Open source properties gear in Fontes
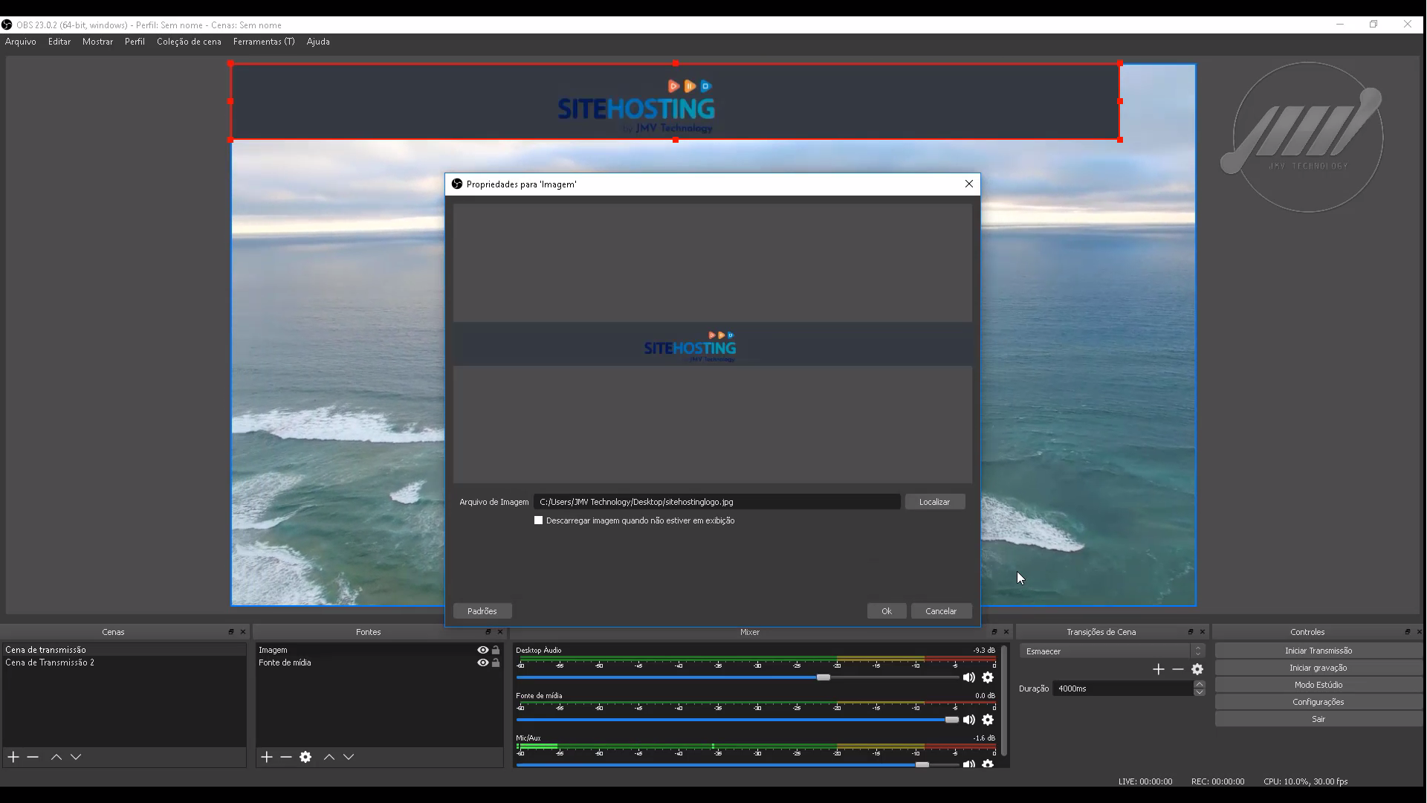This screenshot has width=1427, height=803. pos(305,757)
